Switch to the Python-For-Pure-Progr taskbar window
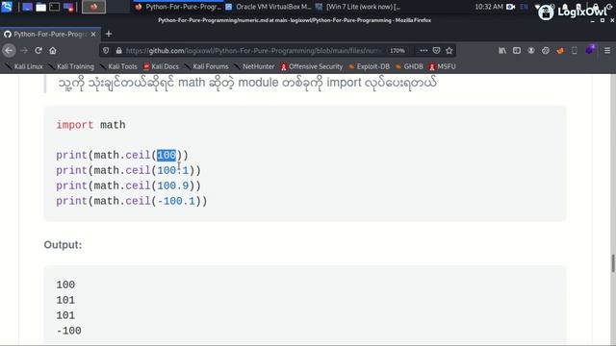 click(178, 7)
